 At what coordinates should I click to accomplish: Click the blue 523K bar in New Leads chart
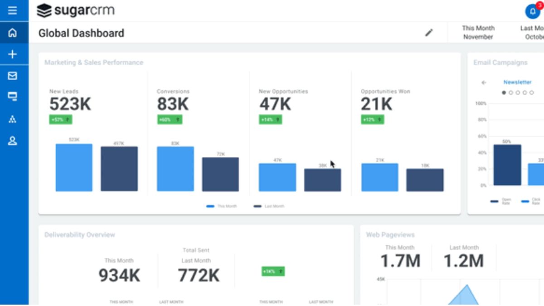(x=73, y=167)
